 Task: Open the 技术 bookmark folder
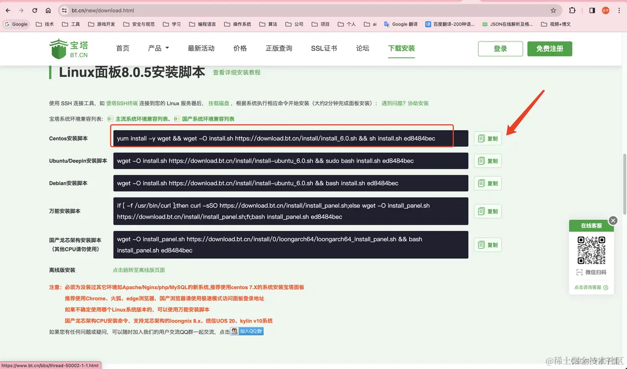(x=45, y=24)
